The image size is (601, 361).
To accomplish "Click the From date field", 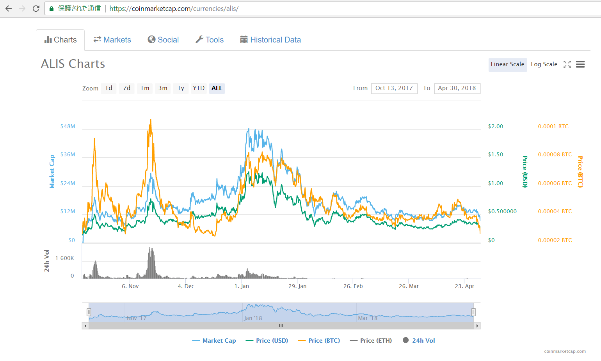I will tap(394, 88).
